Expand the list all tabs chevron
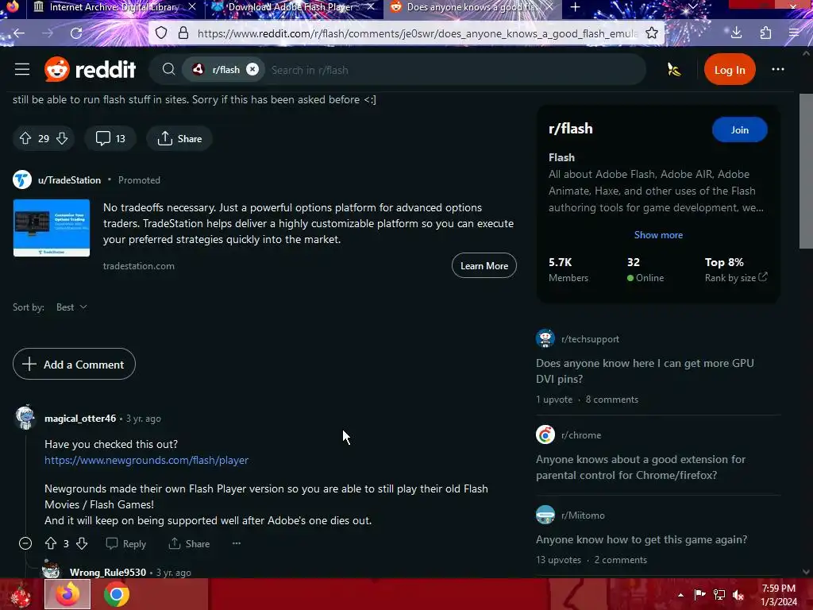Image resolution: width=813 pixels, height=610 pixels. (x=693, y=7)
